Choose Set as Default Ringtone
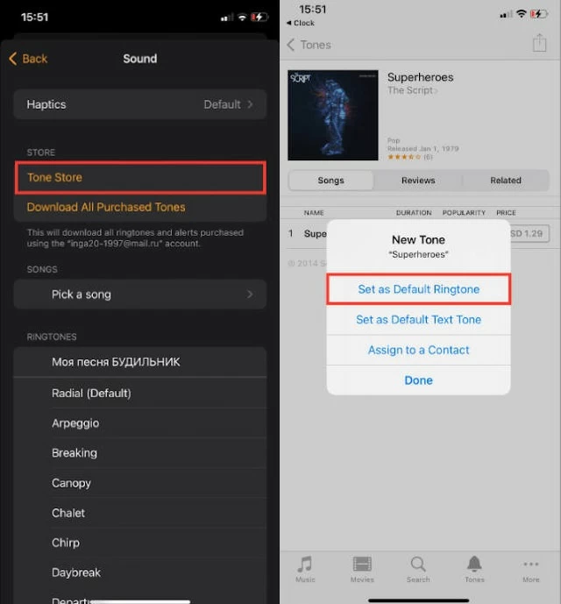The image size is (561, 604). (418, 289)
